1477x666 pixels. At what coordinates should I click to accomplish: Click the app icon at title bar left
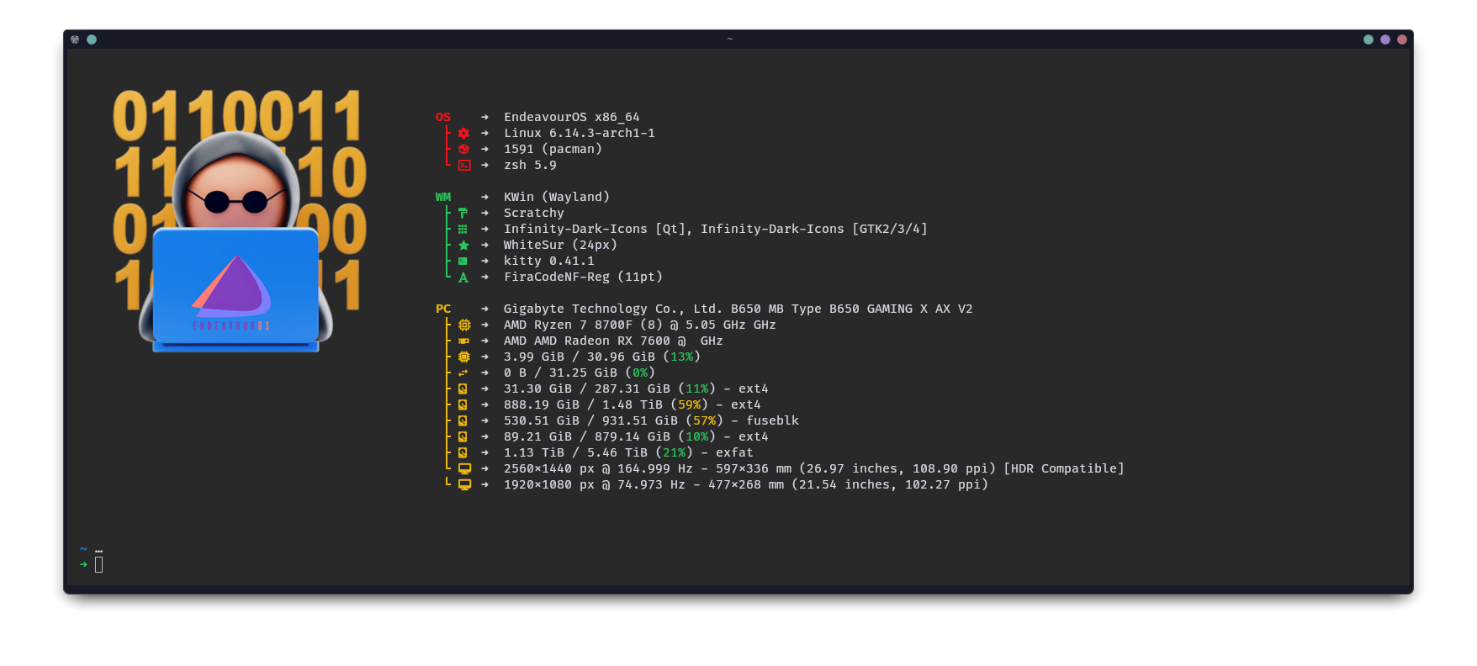pyautogui.click(x=75, y=40)
